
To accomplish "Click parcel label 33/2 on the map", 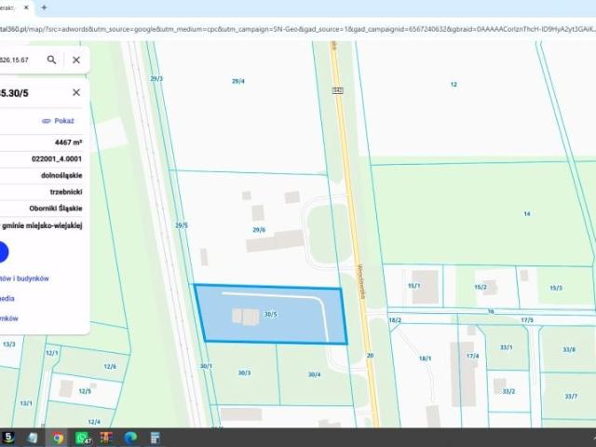I will 508,391.
